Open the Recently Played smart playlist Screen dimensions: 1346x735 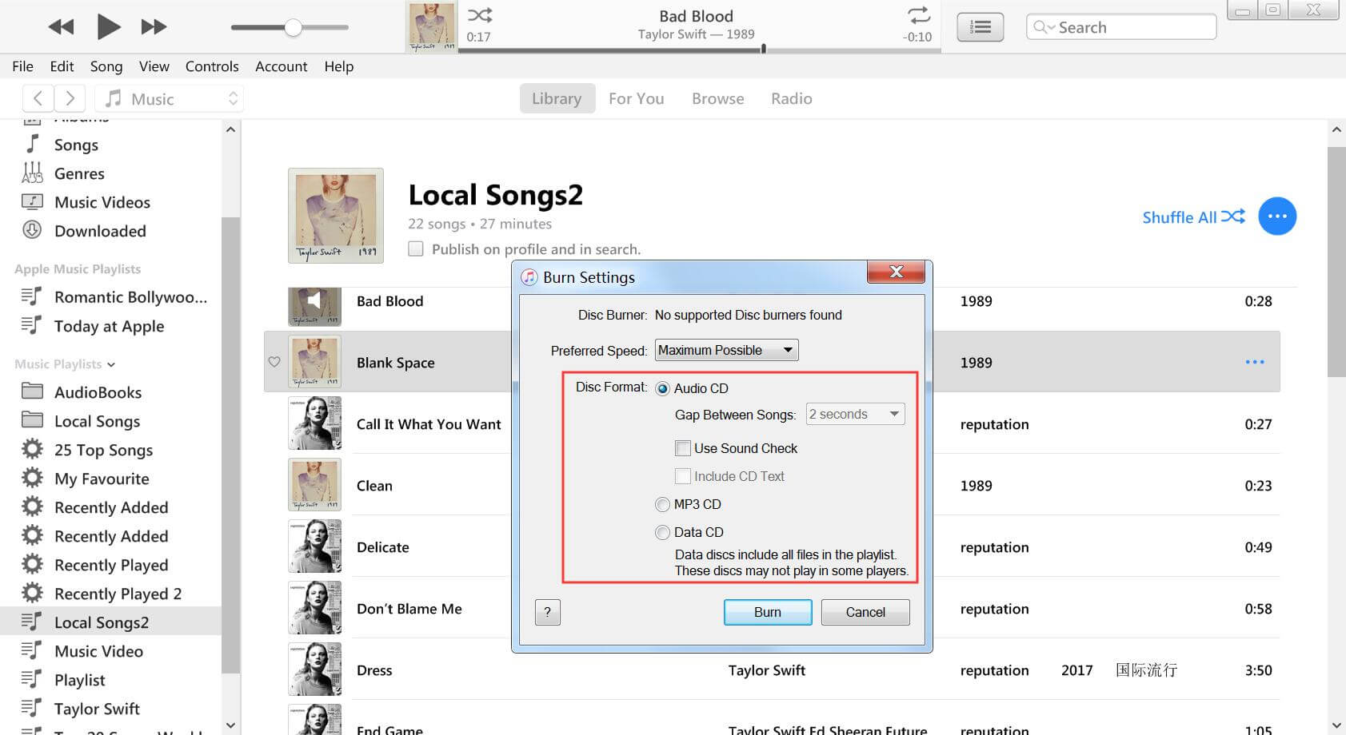point(110,565)
